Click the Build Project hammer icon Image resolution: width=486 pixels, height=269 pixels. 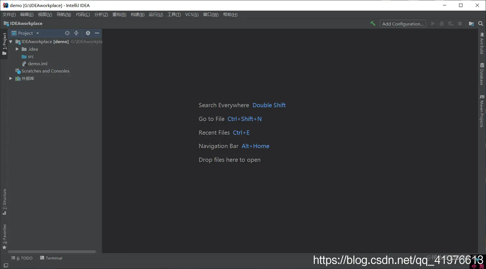pos(373,24)
